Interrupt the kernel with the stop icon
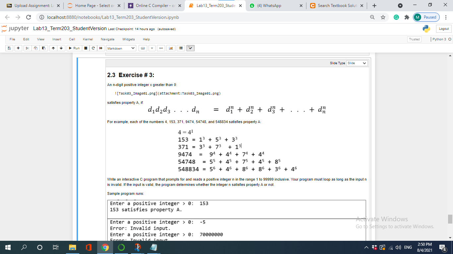The height and width of the screenshot is (254, 453). click(86, 48)
